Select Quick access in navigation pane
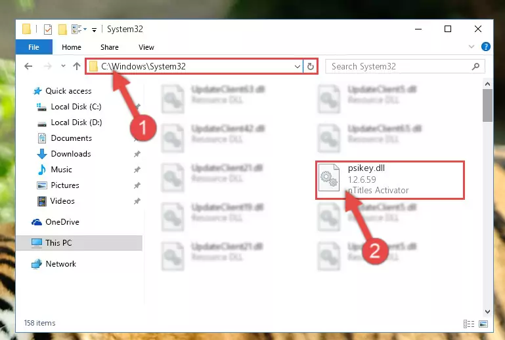Screen dimensions: 505x340 point(62,91)
